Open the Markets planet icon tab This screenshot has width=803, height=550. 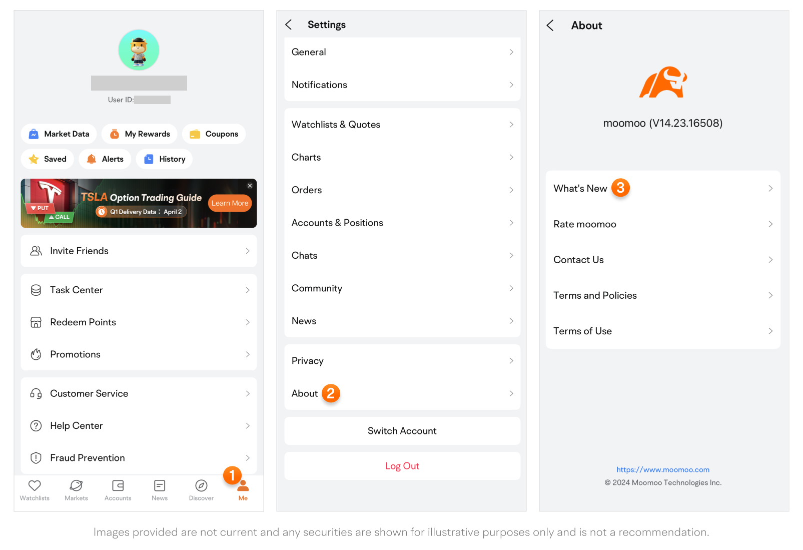(x=76, y=485)
